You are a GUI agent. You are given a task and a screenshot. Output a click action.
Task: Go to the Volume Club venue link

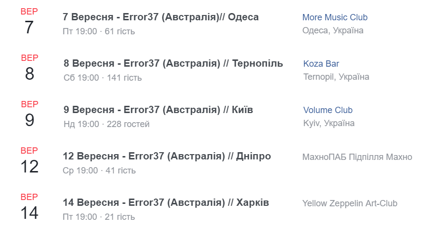tap(328, 110)
